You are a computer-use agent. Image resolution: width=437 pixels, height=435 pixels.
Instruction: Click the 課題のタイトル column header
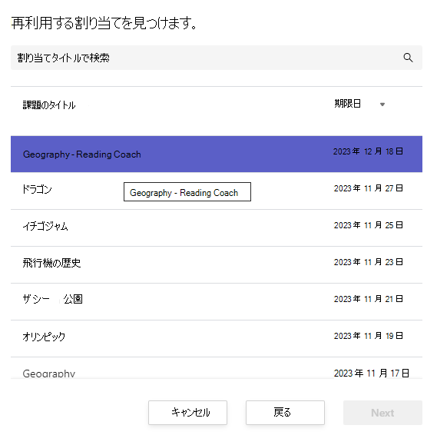pos(49,105)
